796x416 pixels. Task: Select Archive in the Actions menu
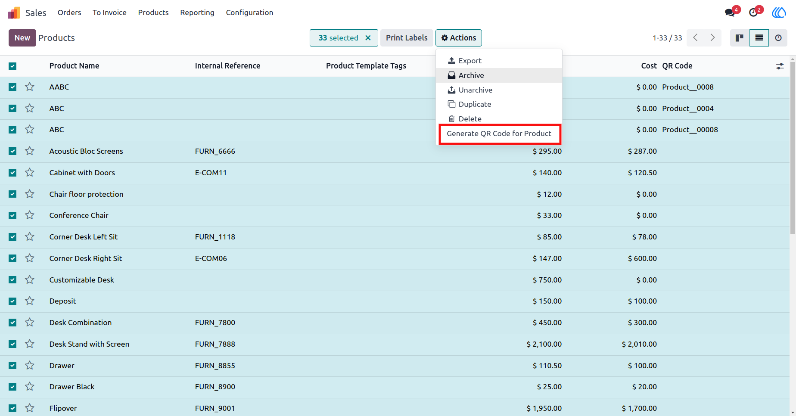point(499,75)
